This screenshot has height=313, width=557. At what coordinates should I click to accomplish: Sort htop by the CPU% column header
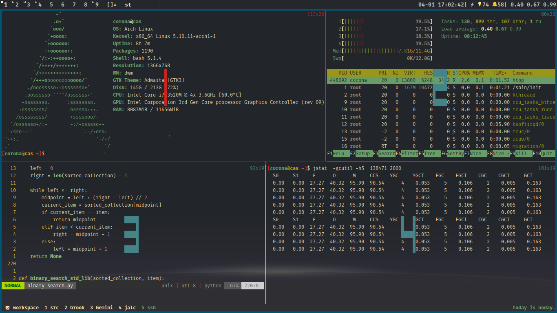point(464,73)
